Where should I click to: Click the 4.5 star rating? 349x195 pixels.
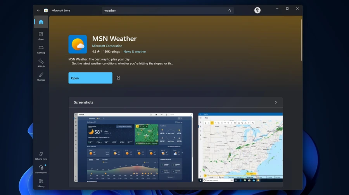point(96,52)
